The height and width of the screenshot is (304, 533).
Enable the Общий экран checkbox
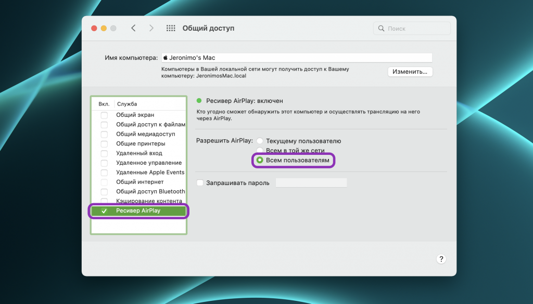(x=104, y=115)
